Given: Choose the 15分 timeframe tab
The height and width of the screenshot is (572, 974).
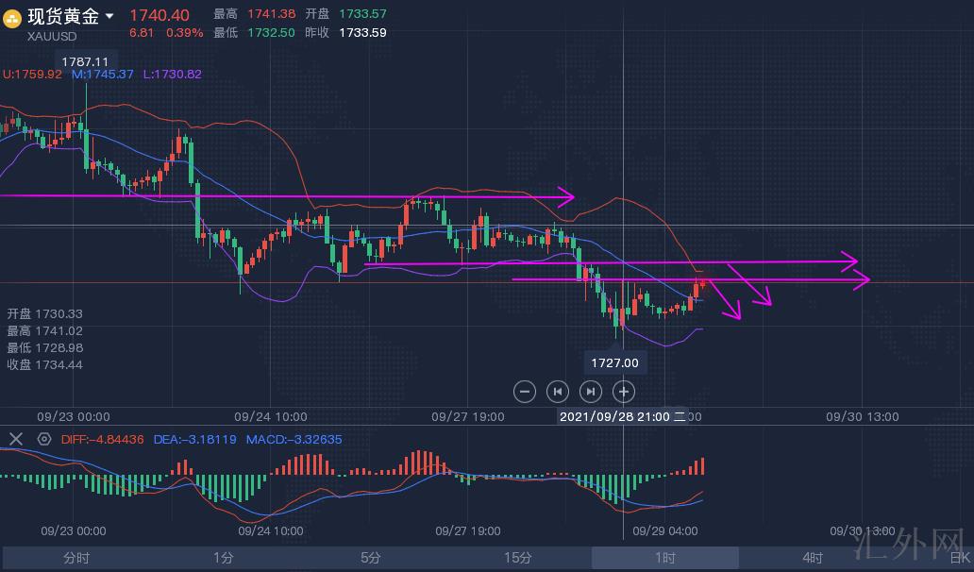Looking at the screenshot, I should coord(517,558).
